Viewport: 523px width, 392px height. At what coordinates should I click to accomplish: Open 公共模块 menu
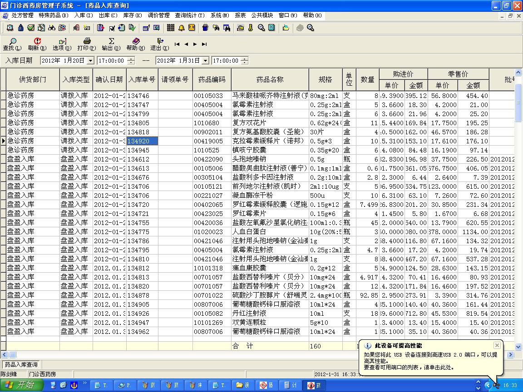point(262,15)
